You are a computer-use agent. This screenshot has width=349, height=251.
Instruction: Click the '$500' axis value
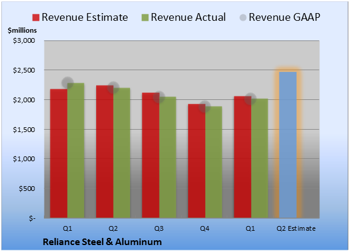point(27,189)
